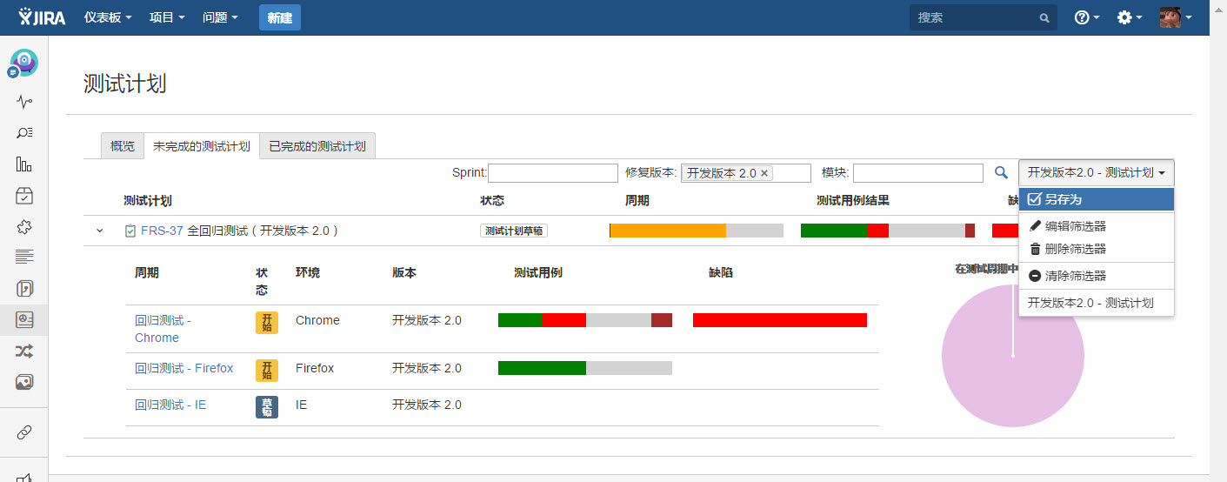
Task: Open the add-ons puzzle sidebar icon
Action: click(24, 226)
